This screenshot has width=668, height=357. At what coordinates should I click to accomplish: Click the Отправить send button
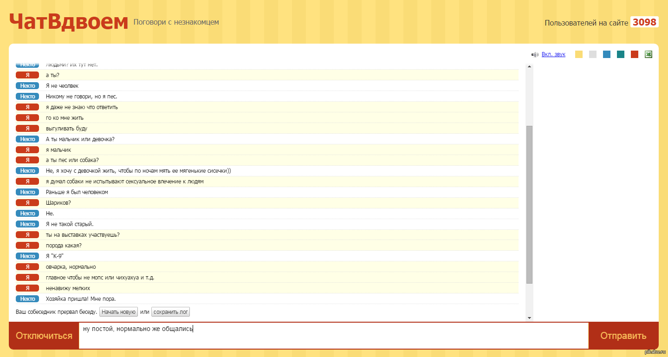point(623,336)
